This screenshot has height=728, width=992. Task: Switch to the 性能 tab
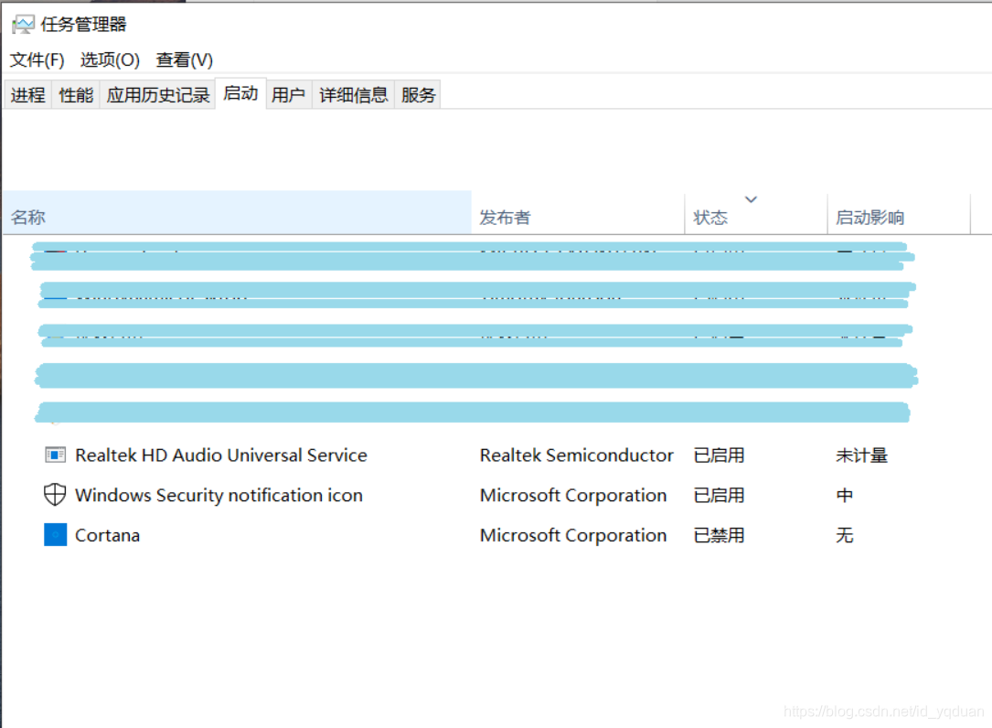click(76, 95)
